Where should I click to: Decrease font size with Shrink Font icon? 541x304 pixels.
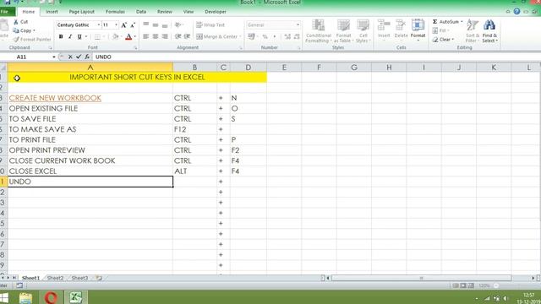[x=133, y=24]
